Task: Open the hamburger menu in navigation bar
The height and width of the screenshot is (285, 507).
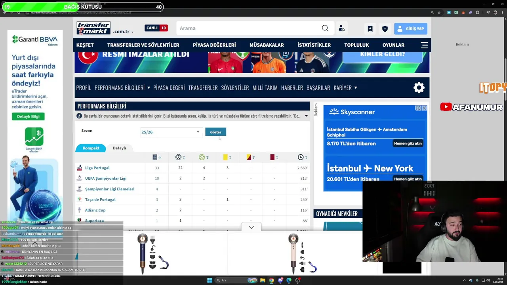Action: click(x=424, y=45)
